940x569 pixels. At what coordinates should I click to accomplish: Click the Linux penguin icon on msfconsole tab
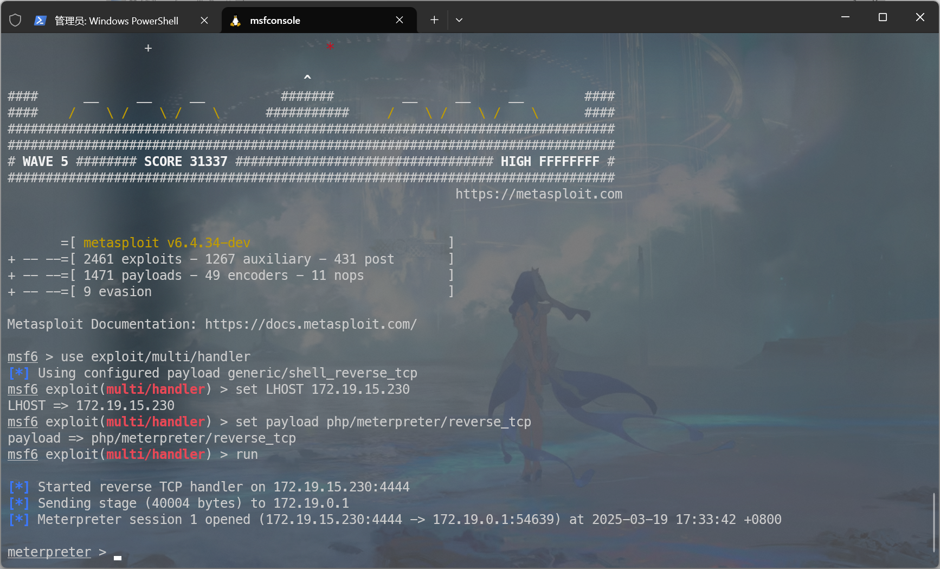point(235,21)
